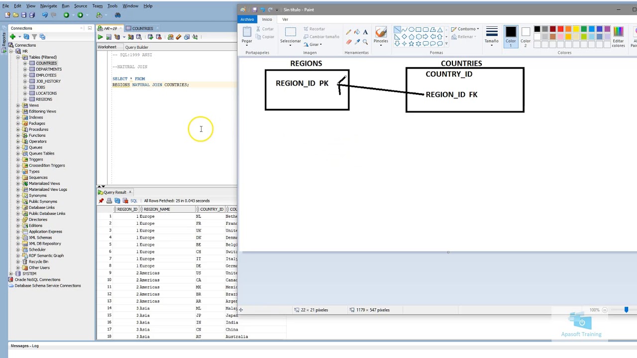Expand the Views folder in the tree
Image resolution: width=637 pixels, height=358 pixels.
(x=18, y=105)
